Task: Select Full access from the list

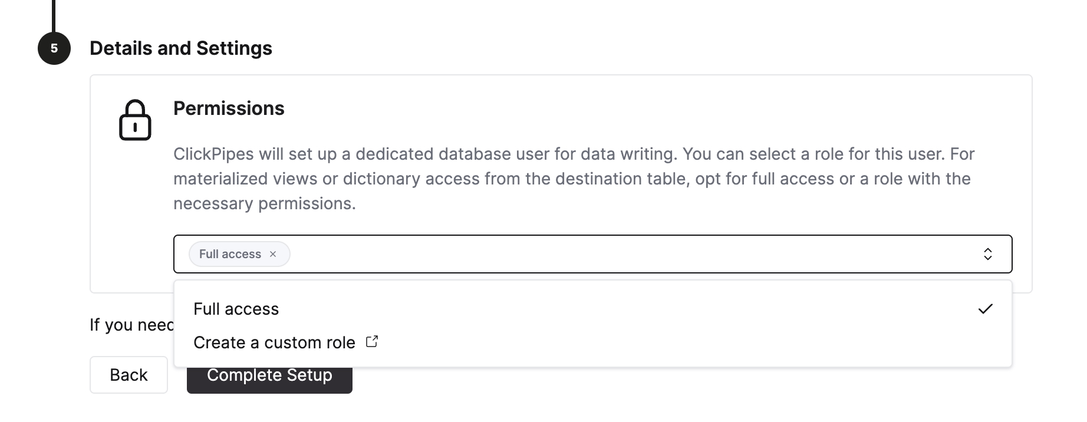Action: 236,308
